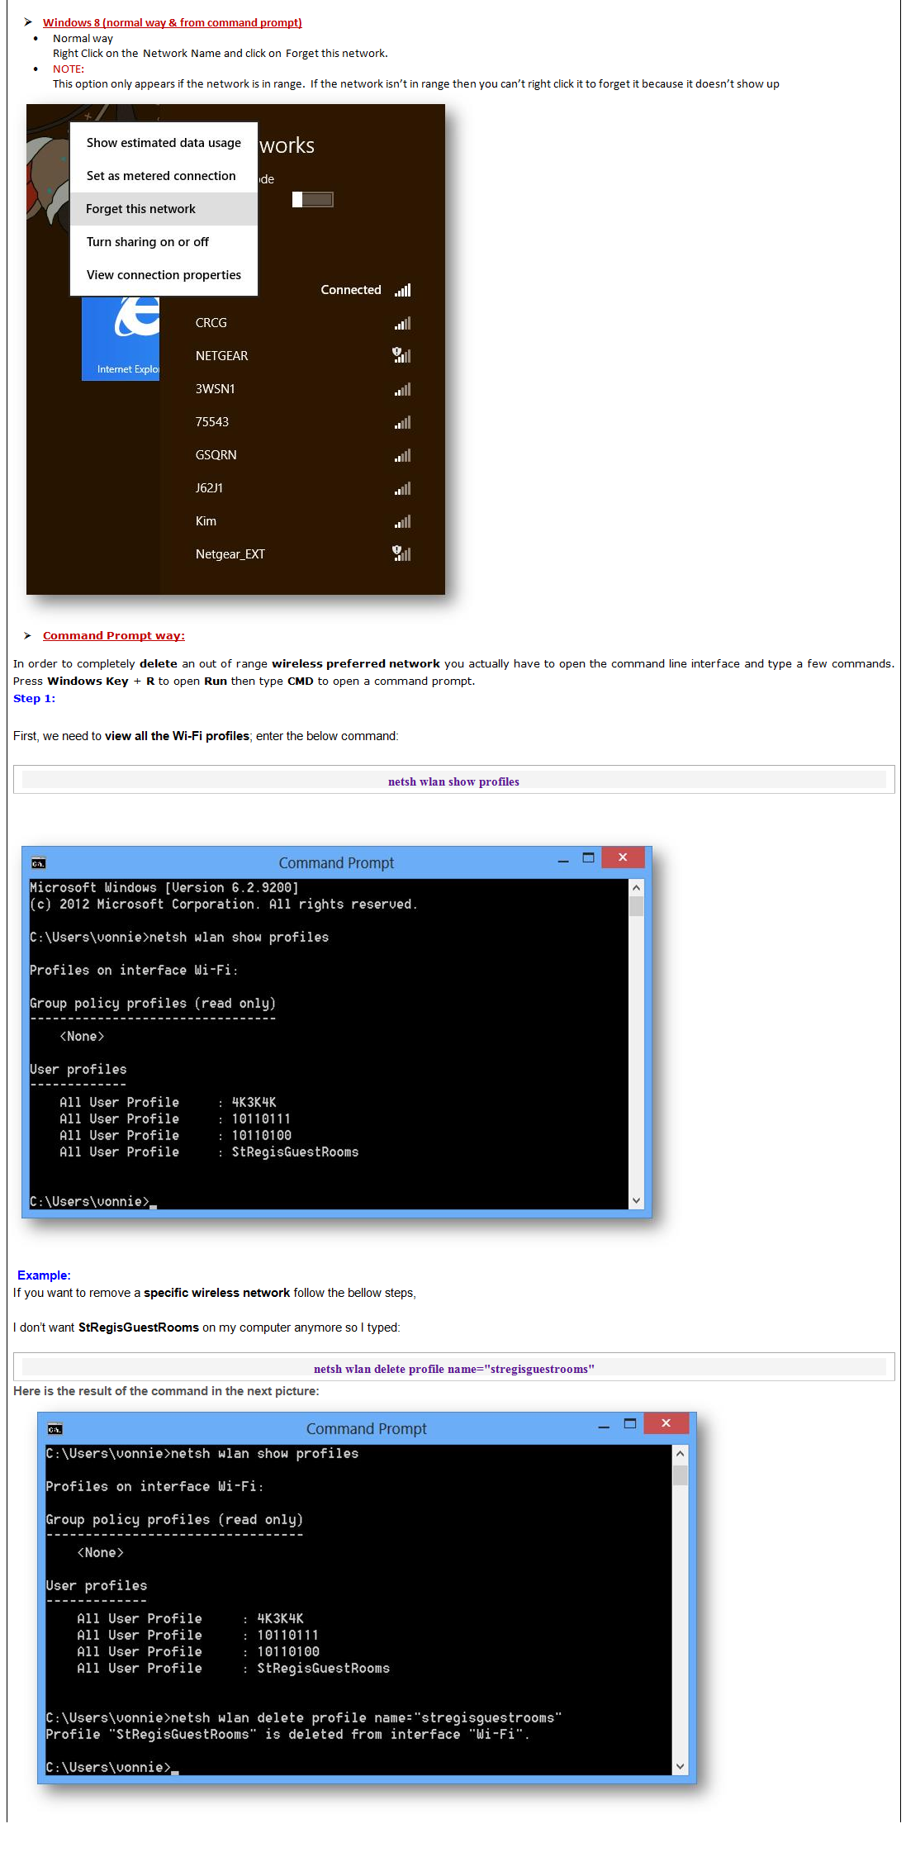Screen dimensions: 906x1857
Task: Click the bold 'StRegisGuestRooms' in the example sentence
Action: click(139, 1327)
